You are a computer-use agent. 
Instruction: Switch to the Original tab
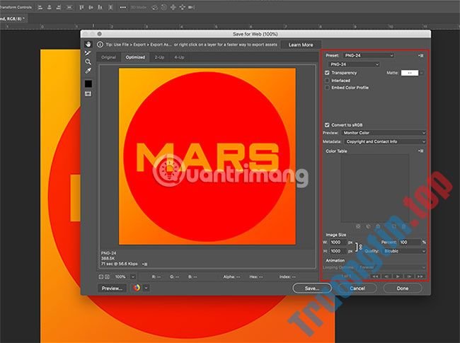pos(108,57)
